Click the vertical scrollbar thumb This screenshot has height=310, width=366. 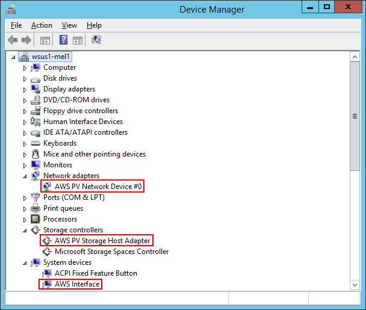(355, 116)
